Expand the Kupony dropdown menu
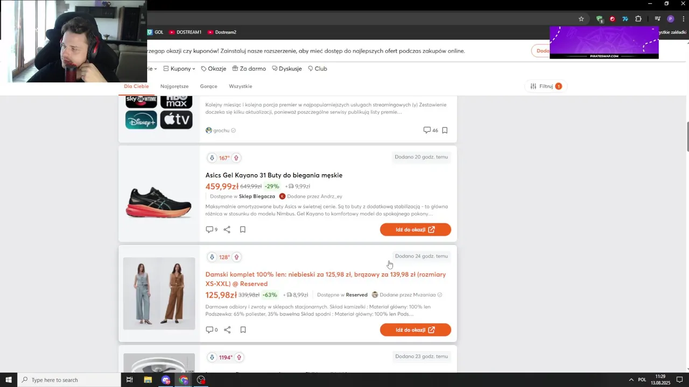The width and height of the screenshot is (689, 387). [179, 69]
